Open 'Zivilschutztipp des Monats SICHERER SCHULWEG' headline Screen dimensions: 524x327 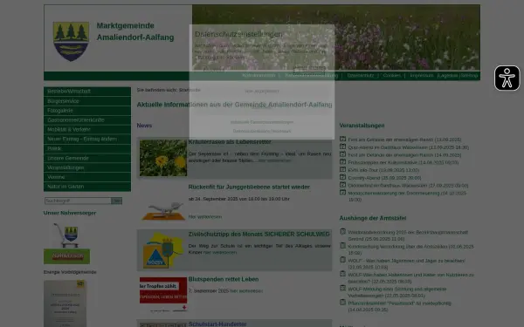pos(259,235)
